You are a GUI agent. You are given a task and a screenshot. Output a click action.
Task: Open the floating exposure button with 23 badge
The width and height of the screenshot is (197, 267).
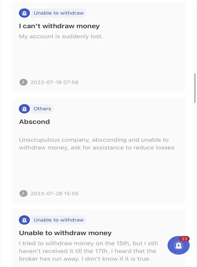coord(178,245)
